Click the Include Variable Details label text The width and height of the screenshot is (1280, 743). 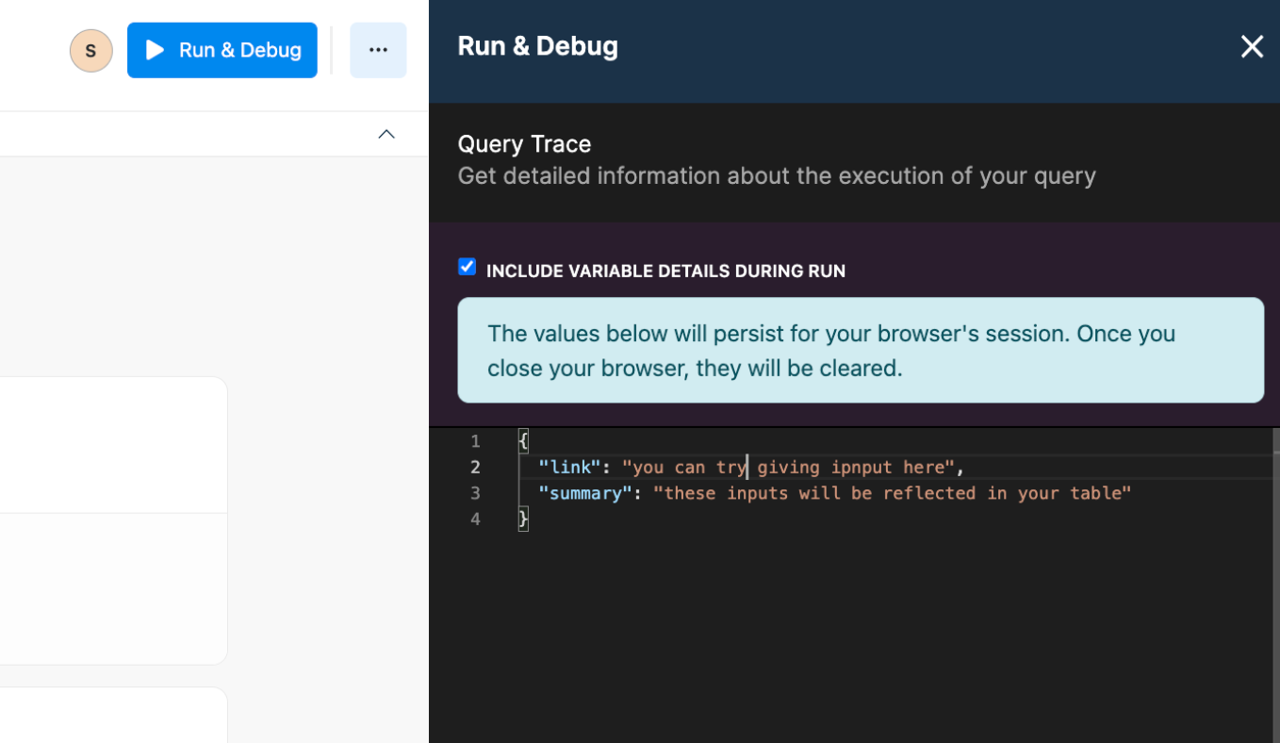pyautogui.click(x=665, y=272)
